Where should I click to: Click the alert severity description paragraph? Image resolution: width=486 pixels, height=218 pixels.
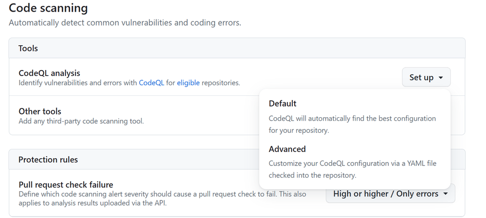[x=162, y=199]
